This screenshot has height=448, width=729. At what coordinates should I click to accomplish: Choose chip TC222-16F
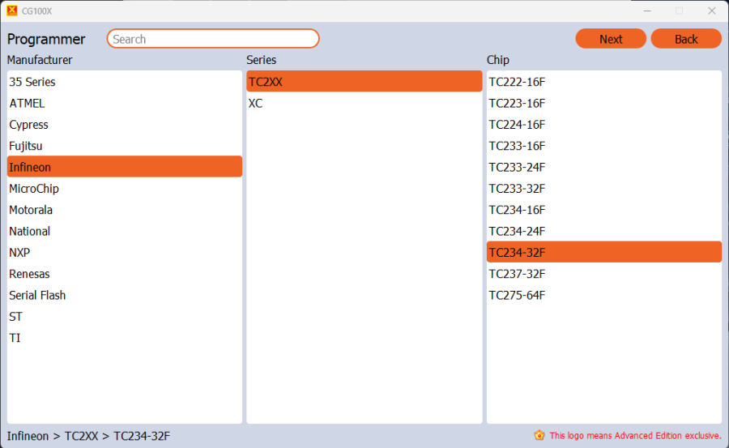click(x=517, y=82)
